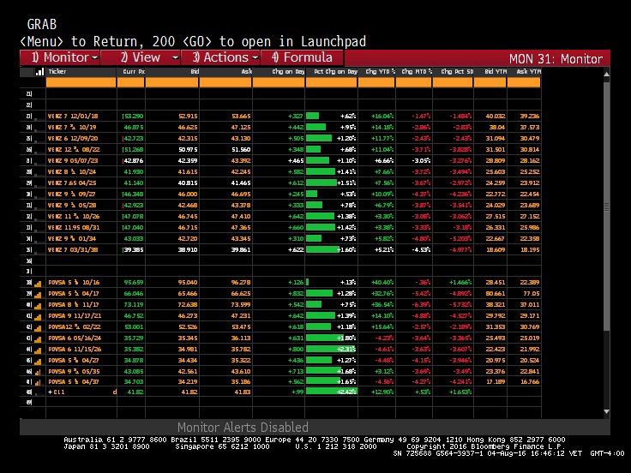Sort by the Chg on Day column header

point(279,72)
